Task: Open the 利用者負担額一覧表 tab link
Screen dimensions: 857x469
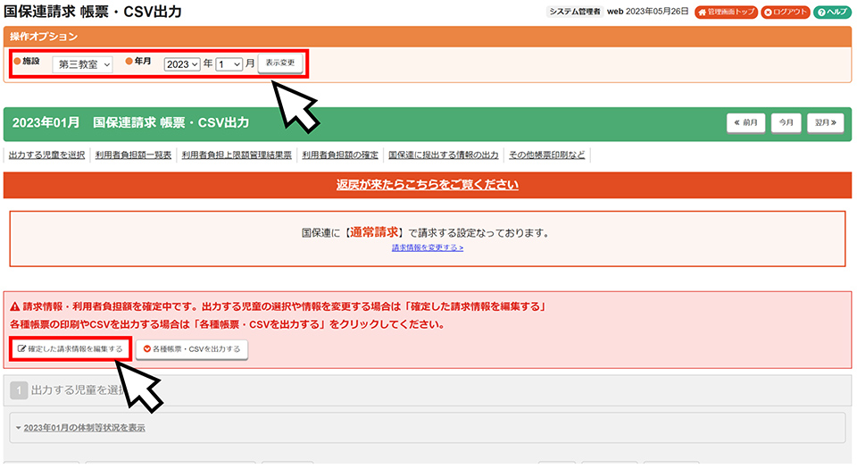Action: (133, 155)
